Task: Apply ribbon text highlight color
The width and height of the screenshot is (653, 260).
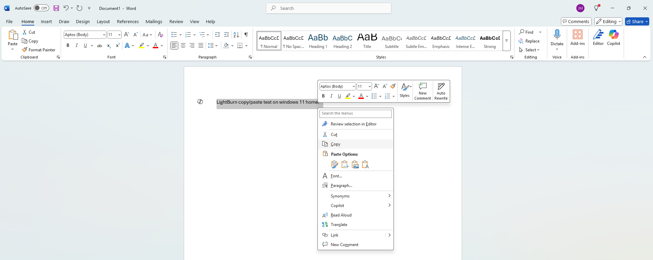Action: pos(142,46)
